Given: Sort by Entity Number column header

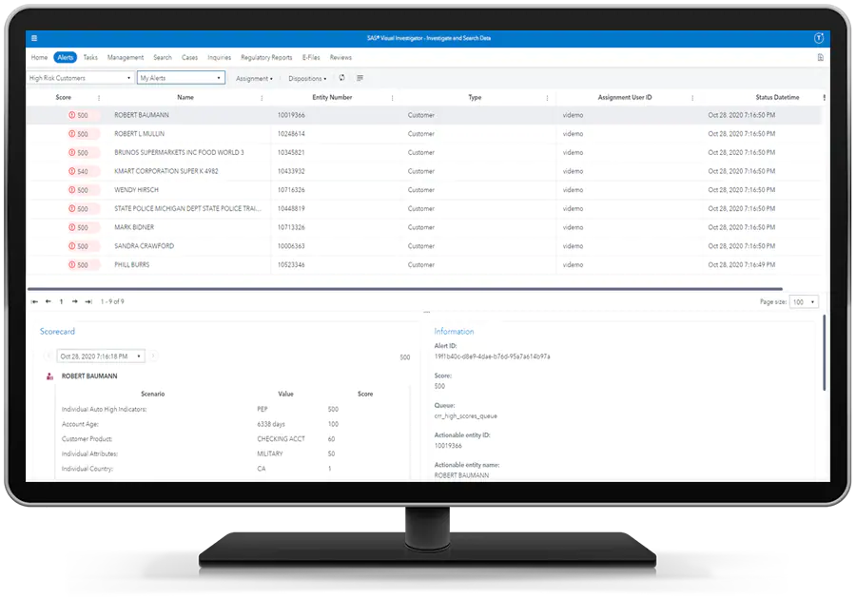Looking at the screenshot, I should (332, 97).
